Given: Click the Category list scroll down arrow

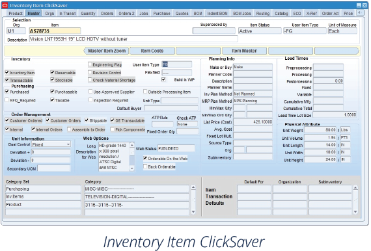Looking at the screenshot, I should [x=193, y=212].
